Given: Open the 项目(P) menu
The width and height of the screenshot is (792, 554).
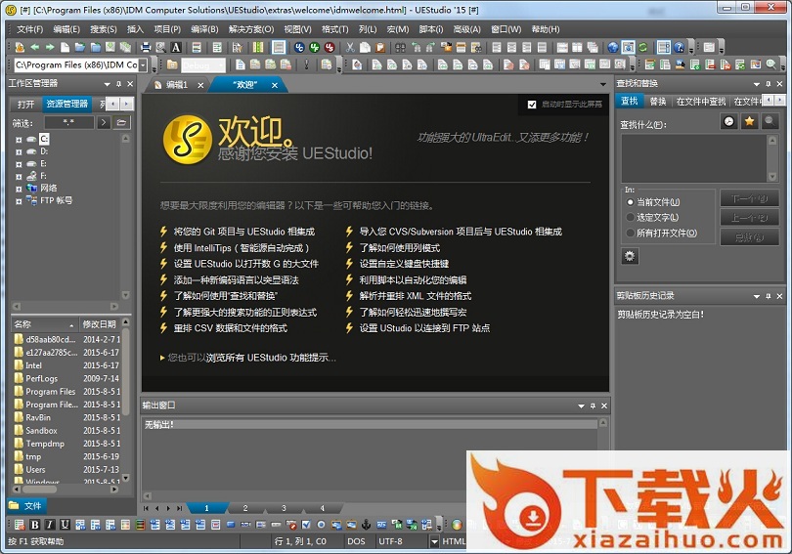Looking at the screenshot, I should pyautogui.click(x=167, y=29).
